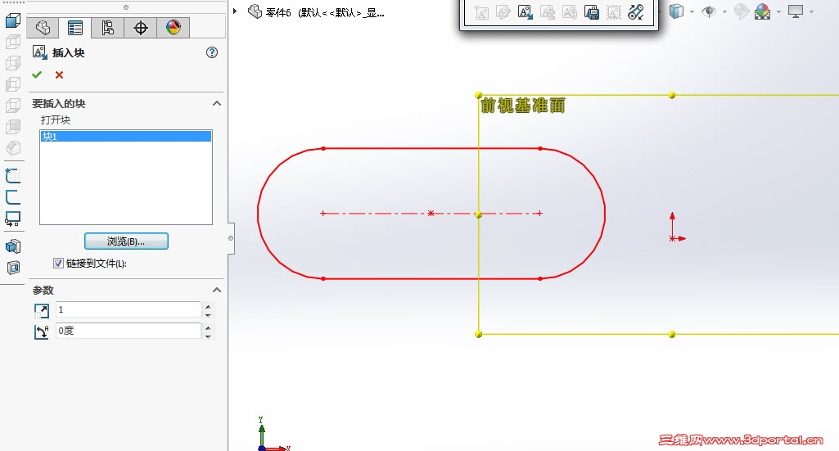Screen dimensions: 839x451
Task: Collapse the 参数 section
Action: pos(217,290)
